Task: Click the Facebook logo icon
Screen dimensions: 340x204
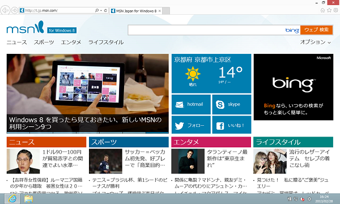Action: pos(220,126)
